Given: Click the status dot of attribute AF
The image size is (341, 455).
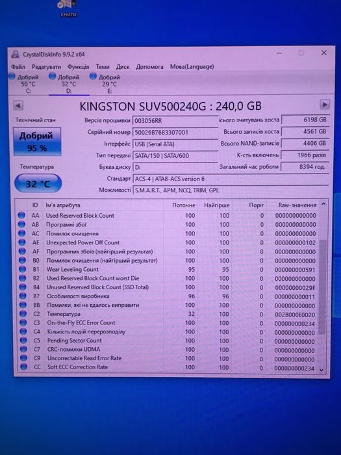Looking at the screenshot, I should click(x=22, y=252).
